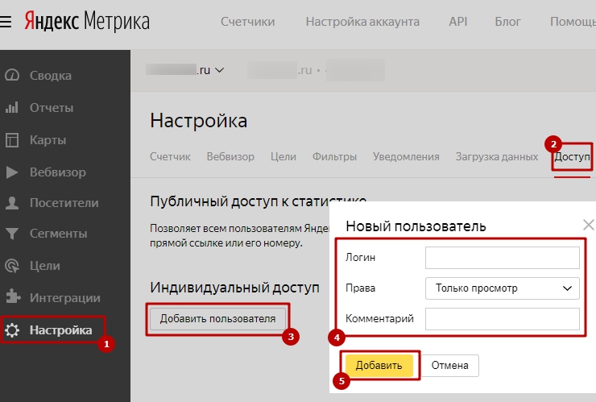Click the Интеграции puzzle icon

(x=12, y=297)
